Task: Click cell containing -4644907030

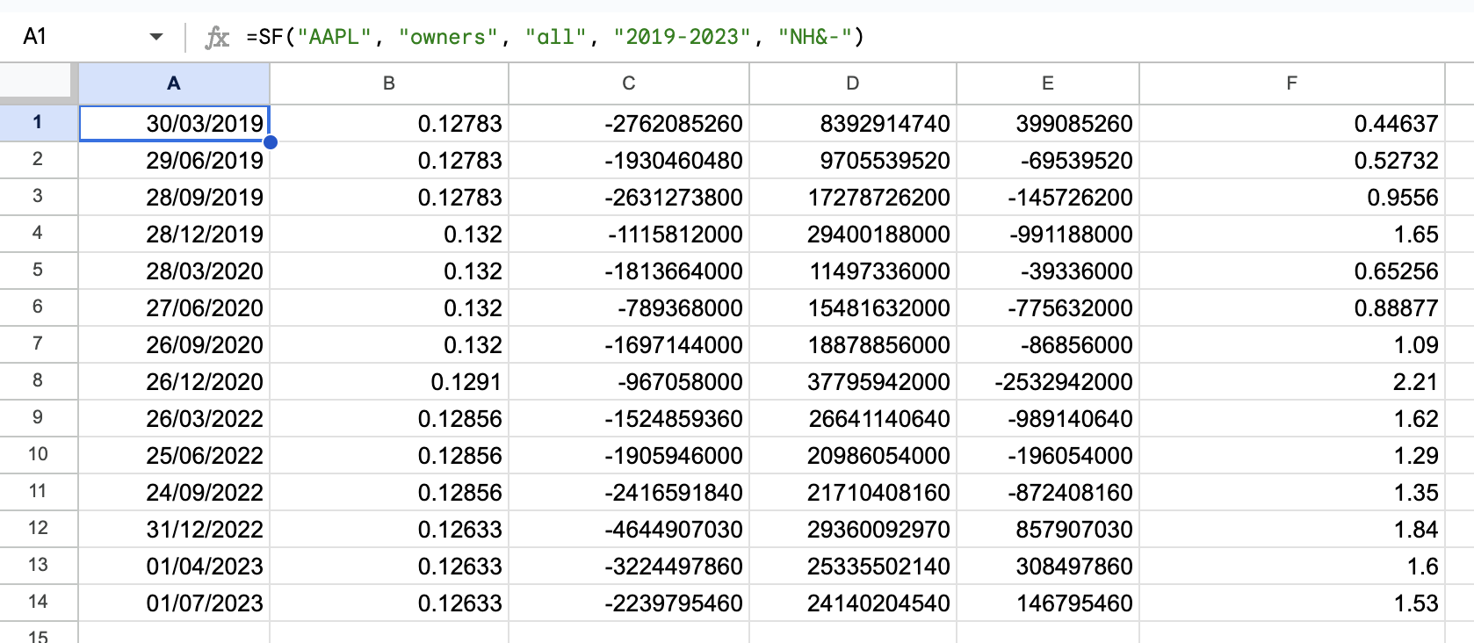Action: pyautogui.click(x=629, y=529)
